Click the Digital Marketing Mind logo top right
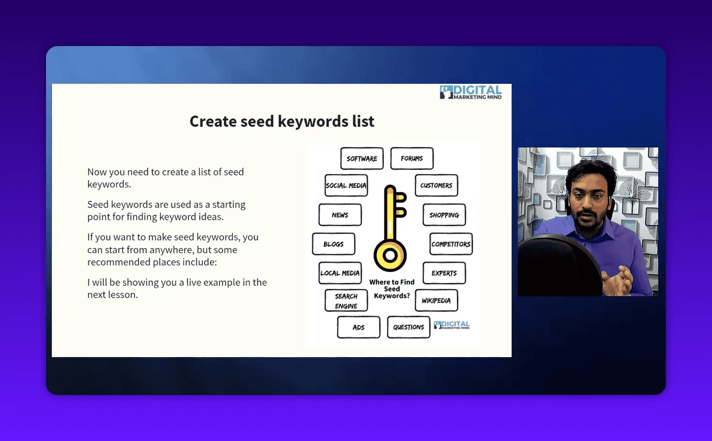712x441 pixels. (x=470, y=93)
